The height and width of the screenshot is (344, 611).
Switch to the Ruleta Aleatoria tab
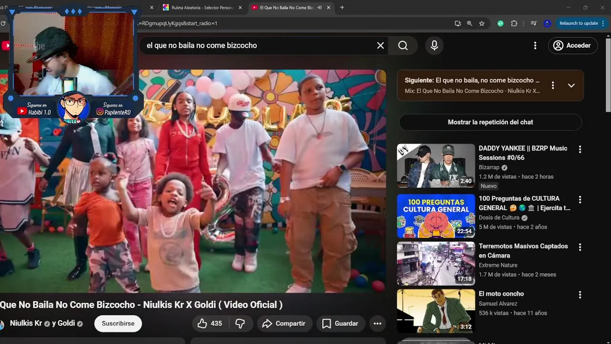pyautogui.click(x=198, y=8)
